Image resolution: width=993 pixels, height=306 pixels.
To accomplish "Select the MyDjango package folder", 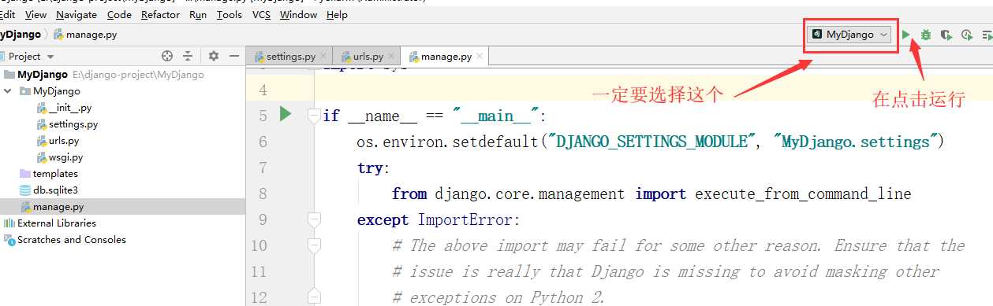I will (x=56, y=91).
